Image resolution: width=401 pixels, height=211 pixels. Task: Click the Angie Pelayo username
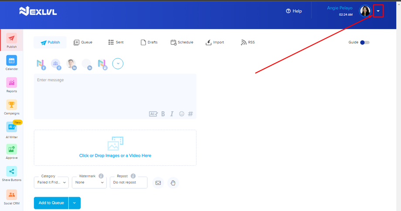pos(340,8)
